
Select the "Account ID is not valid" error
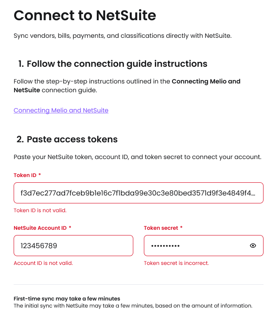[43, 263]
